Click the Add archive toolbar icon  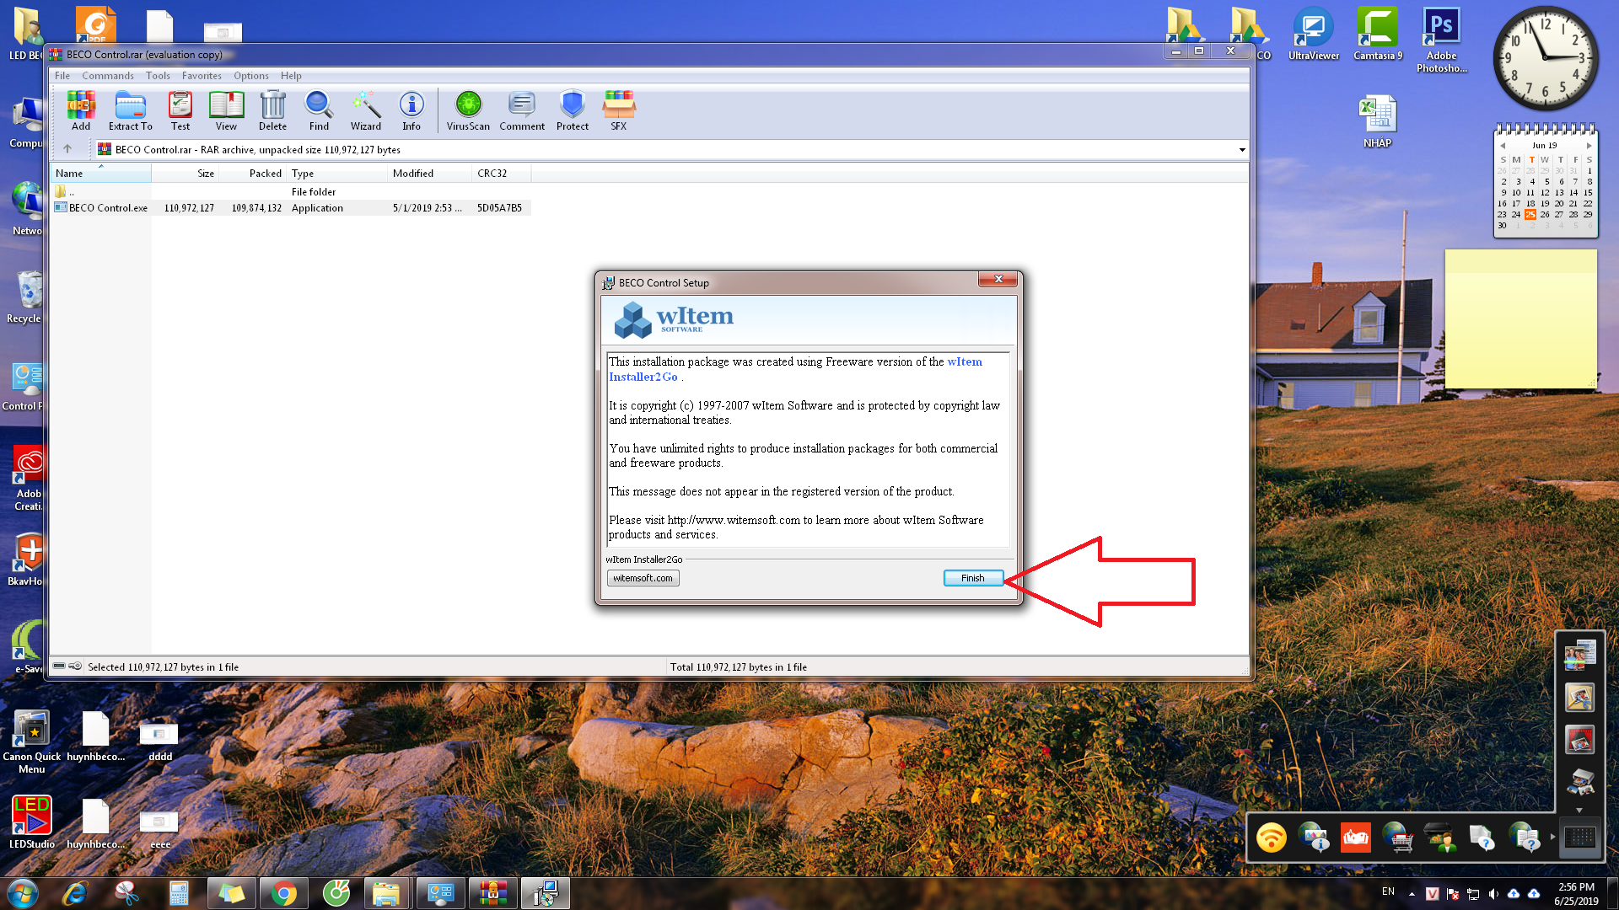(81, 110)
